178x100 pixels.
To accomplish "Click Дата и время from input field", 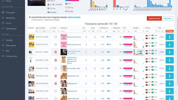I will pyautogui.click(x=39, y=31).
